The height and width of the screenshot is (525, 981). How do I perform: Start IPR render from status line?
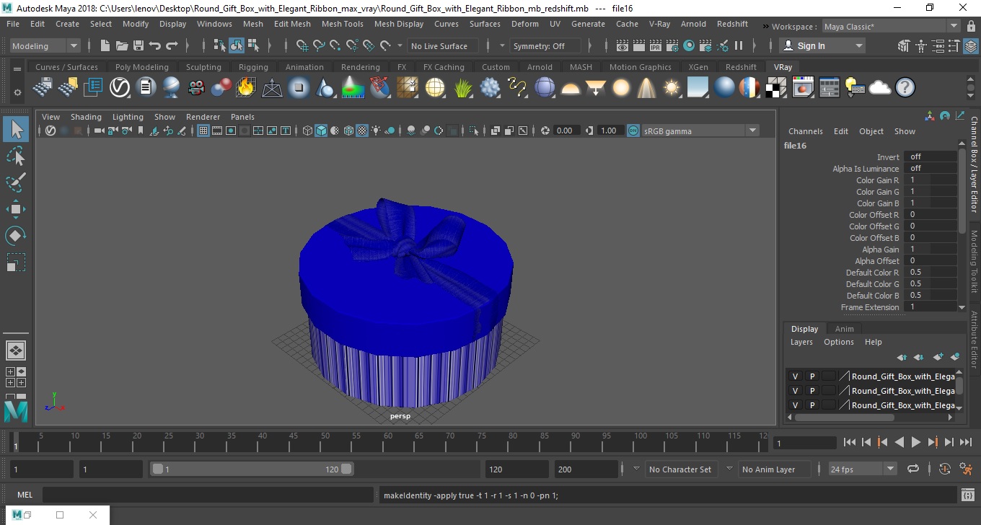[656, 45]
